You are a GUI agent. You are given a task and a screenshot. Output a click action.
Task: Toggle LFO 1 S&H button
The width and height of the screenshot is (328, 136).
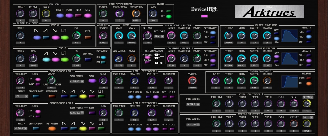(92, 81)
